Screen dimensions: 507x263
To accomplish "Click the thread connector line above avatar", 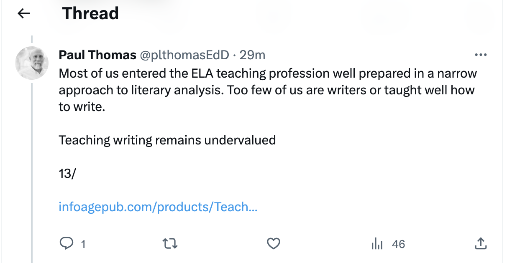I will pyautogui.click(x=32, y=40).
